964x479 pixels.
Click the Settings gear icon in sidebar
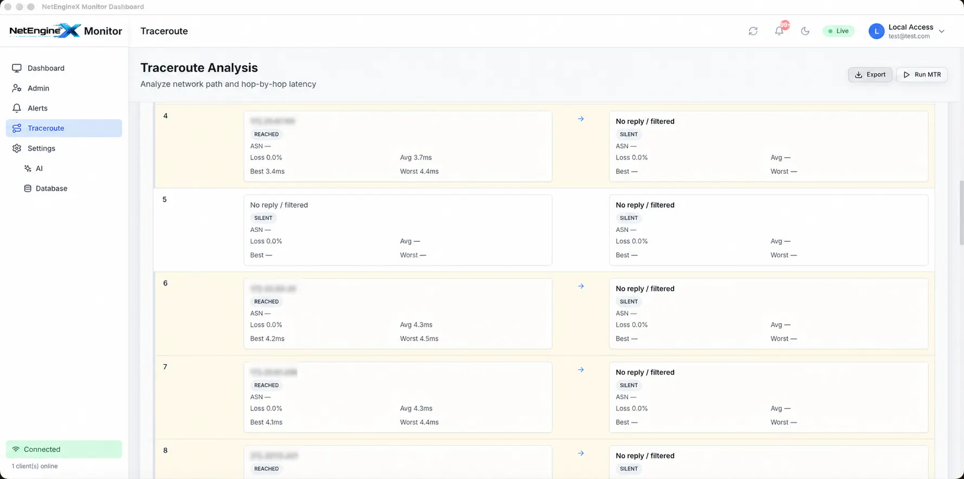(x=17, y=148)
